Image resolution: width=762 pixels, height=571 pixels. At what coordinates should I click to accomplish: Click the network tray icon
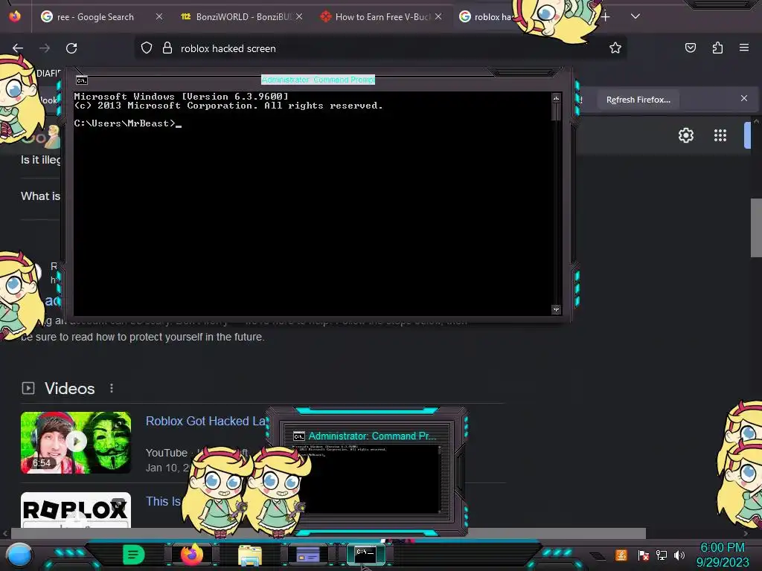point(662,555)
